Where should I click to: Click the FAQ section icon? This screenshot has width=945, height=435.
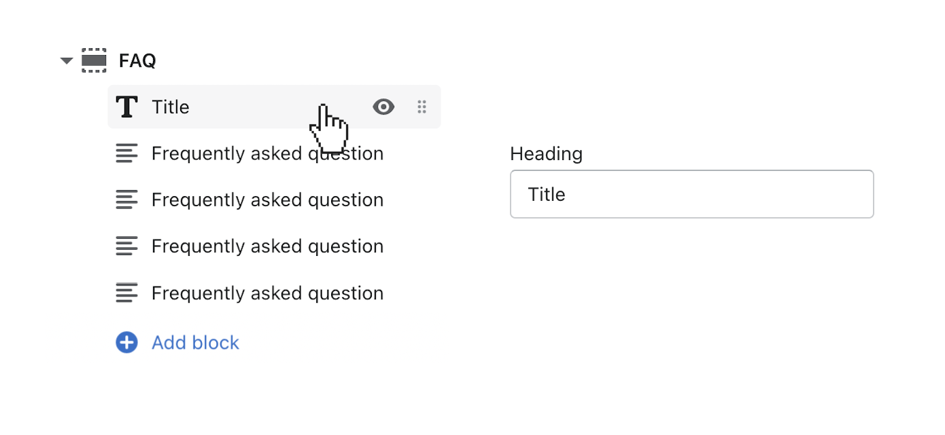[x=94, y=60]
